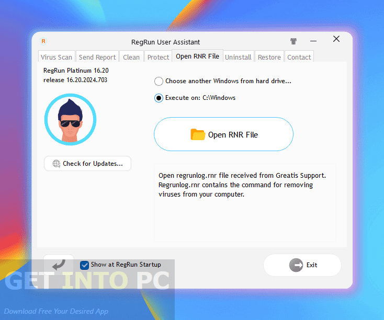Close the RegRun User Assistant window

(x=336, y=39)
